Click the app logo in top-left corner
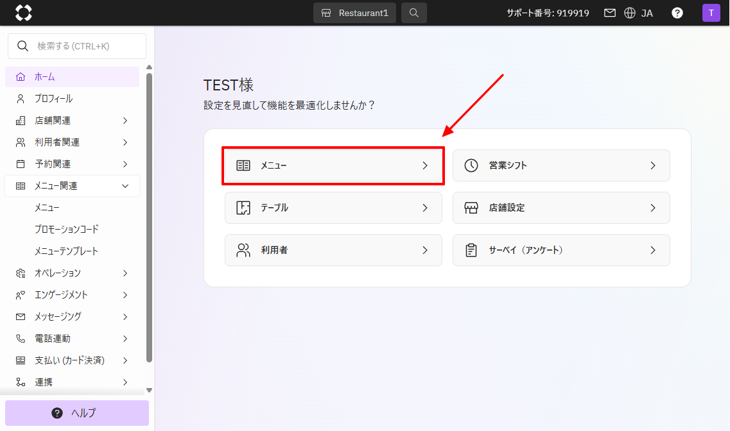Screen dimensions: 730x431 click(x=23, y=13)
